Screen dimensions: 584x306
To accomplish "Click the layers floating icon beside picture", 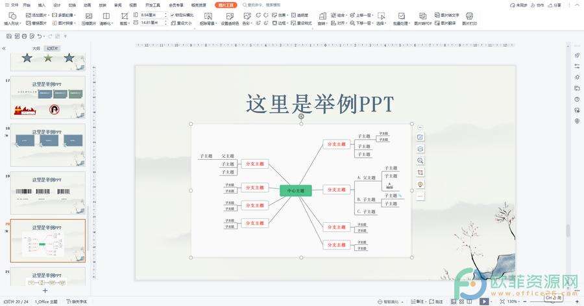I will point(420,149).
